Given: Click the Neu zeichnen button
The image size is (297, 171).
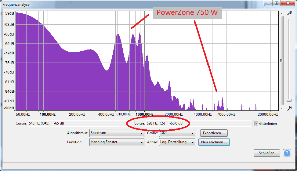Looking at the screenshot, I should [x=214, y=142].
